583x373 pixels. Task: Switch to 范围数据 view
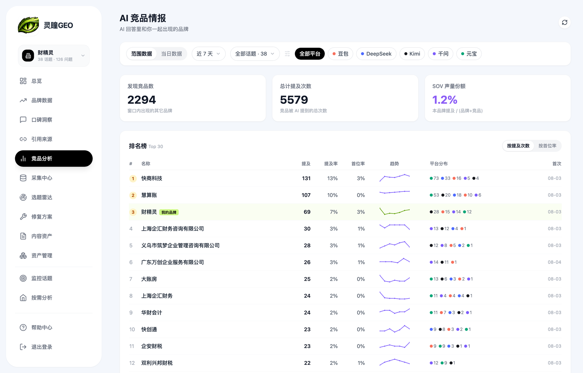(x=142, y=54)
